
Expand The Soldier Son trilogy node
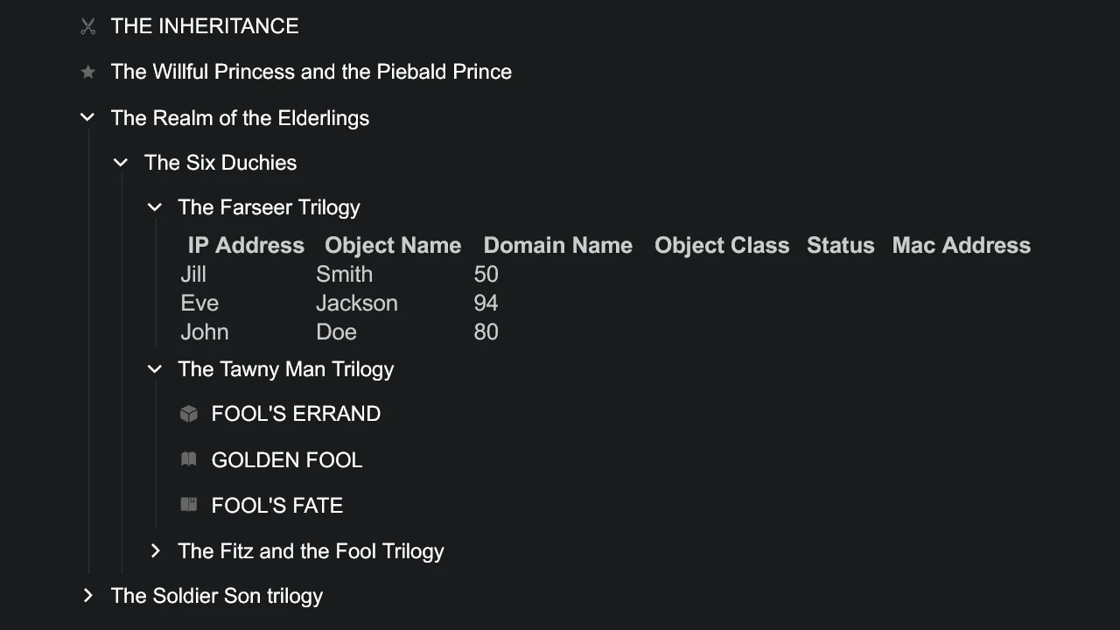tap(87, 595)
